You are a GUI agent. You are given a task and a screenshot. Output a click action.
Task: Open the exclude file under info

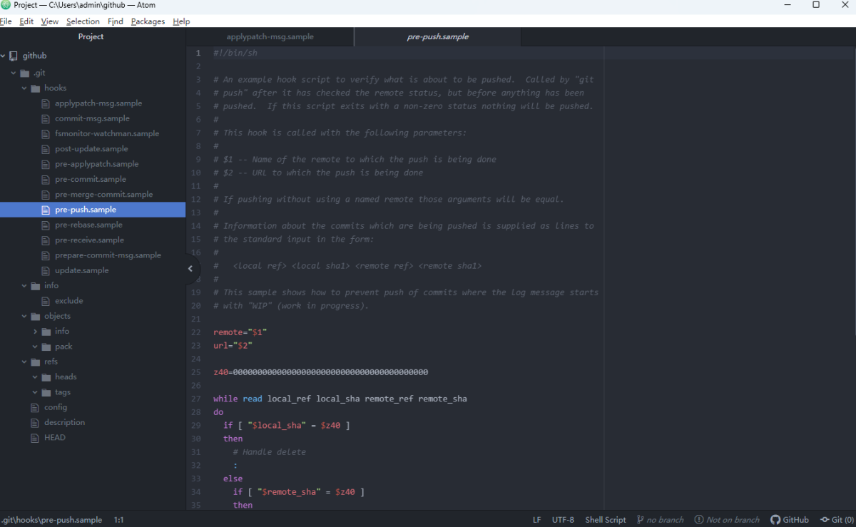68,301
